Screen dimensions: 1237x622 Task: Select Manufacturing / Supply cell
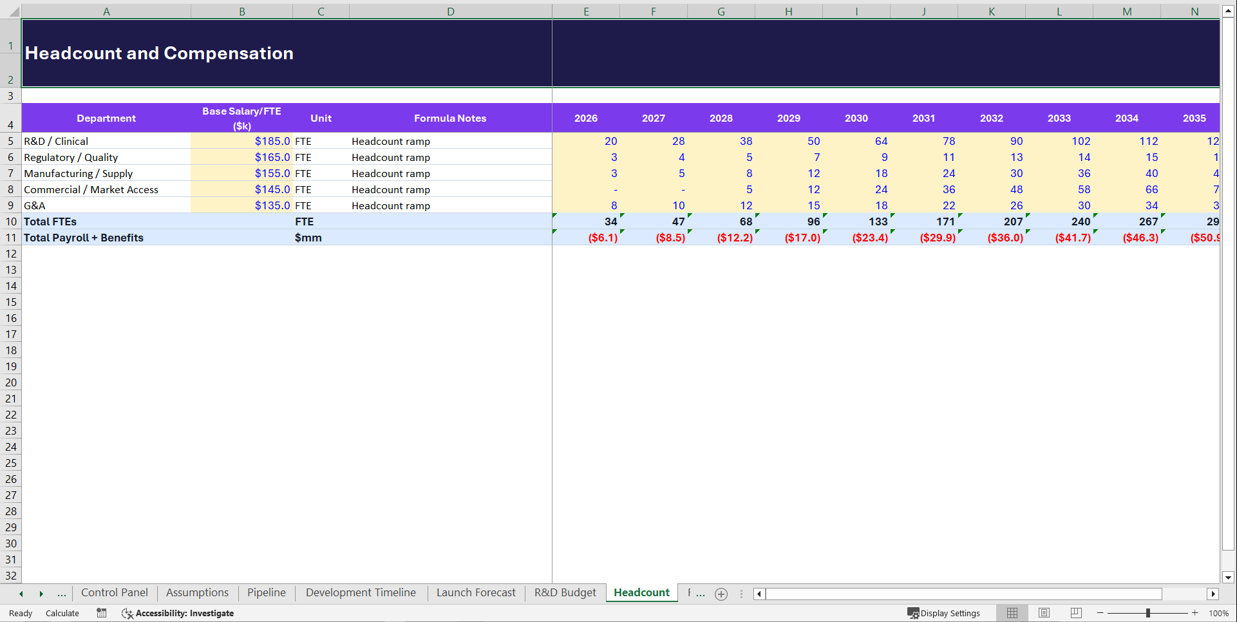point(106,173)
